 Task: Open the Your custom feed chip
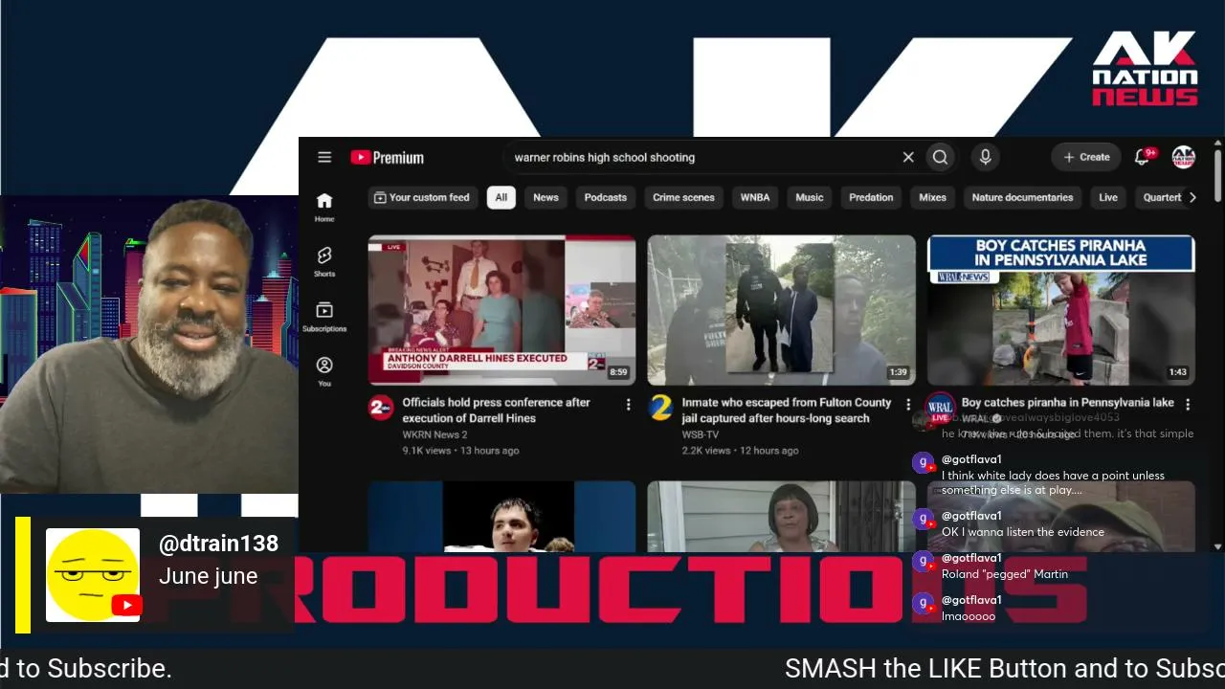coord(421,197)
